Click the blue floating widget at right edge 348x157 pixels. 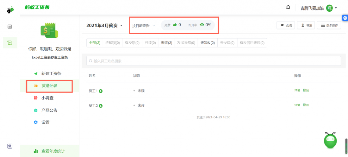(344, 18)
